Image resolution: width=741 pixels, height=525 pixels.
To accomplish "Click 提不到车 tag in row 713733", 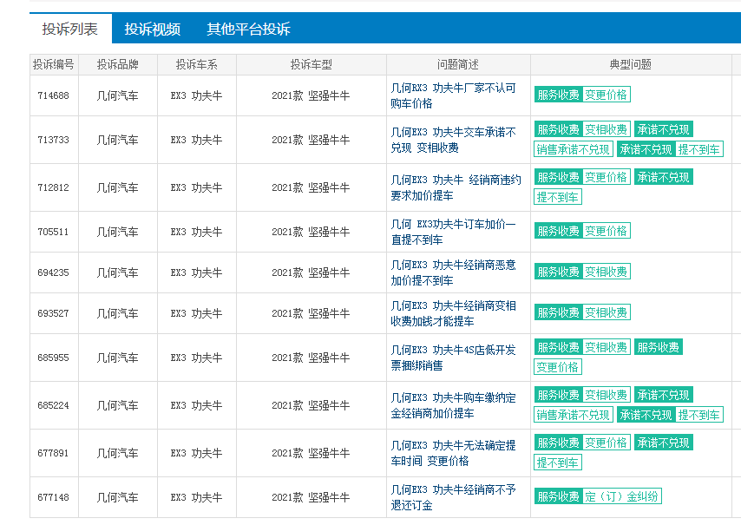I will (699, 150).
